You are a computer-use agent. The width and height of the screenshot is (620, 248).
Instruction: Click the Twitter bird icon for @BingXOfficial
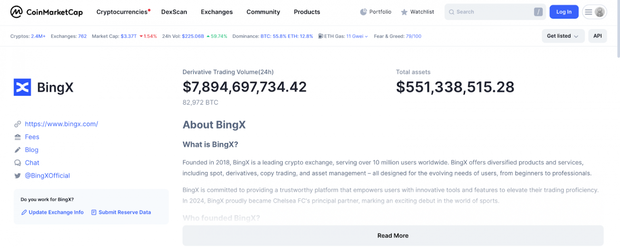click(17, 176)
